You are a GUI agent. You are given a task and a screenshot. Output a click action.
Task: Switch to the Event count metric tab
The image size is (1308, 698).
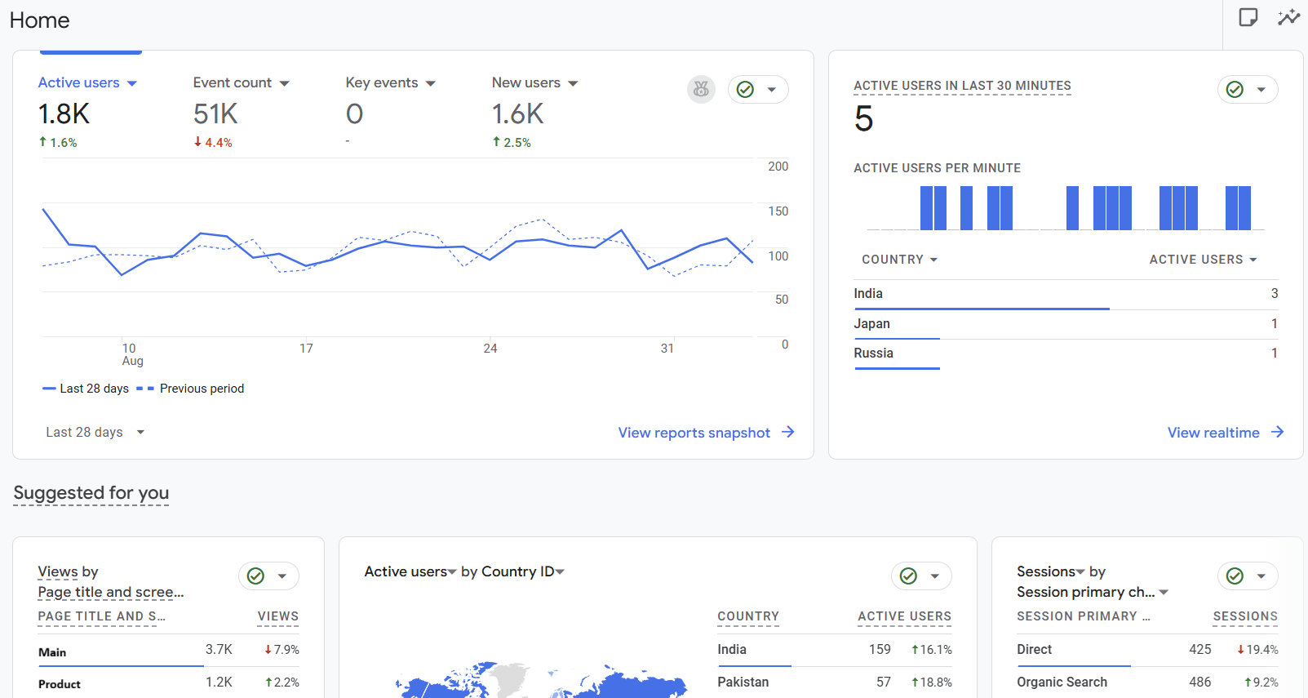[x=233, y=82]
